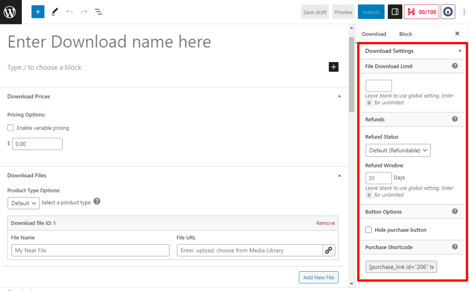Click the gear icon near Publish
This screenshot has height=291, width=469.
(x=448, y=12)
